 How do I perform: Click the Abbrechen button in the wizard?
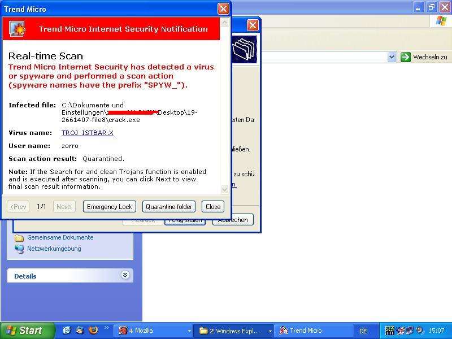233,220
